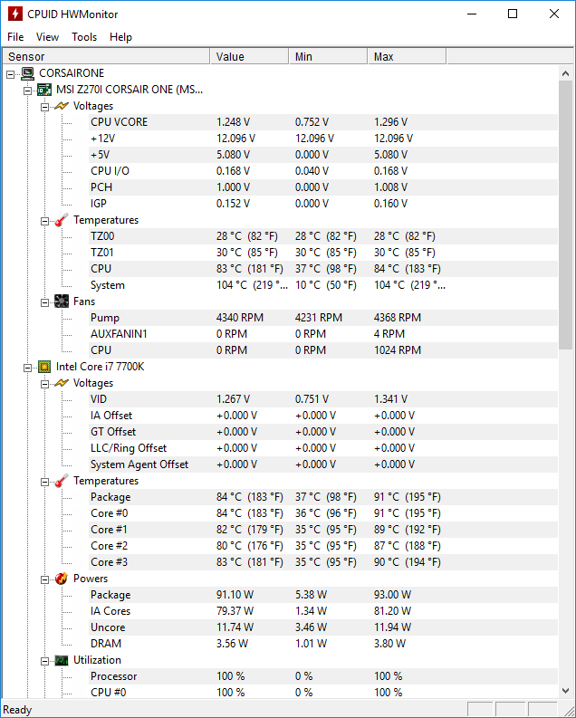Select the CPU I/O row
The image size is (576, 718).
click(323, 171)
